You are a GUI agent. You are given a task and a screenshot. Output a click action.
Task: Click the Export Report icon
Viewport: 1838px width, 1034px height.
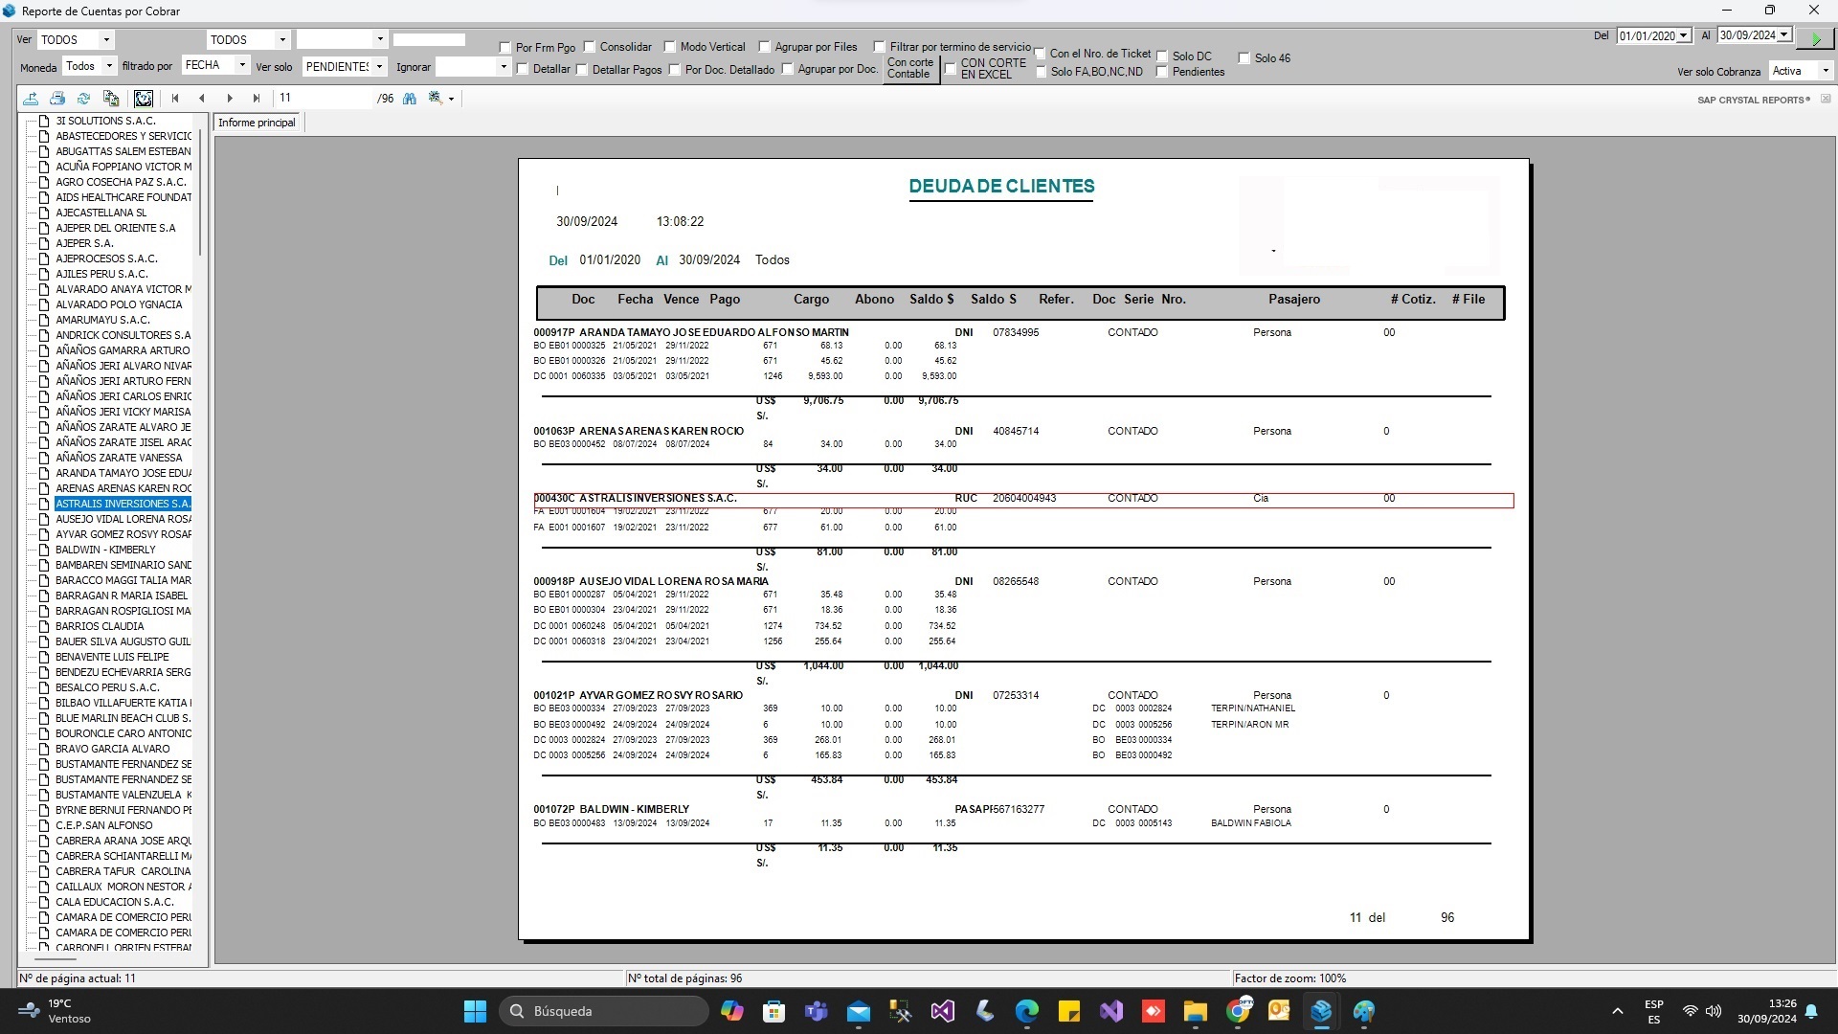point(31,99)
